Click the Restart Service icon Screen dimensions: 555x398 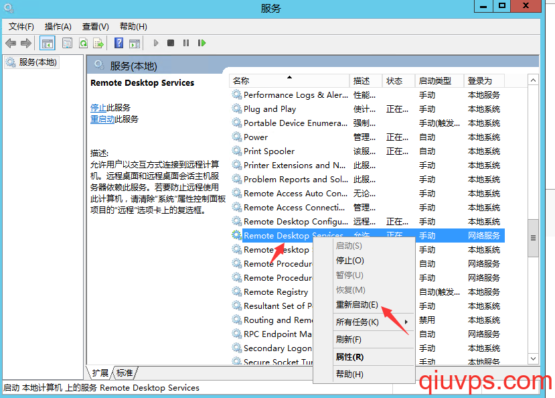(202, 43)
